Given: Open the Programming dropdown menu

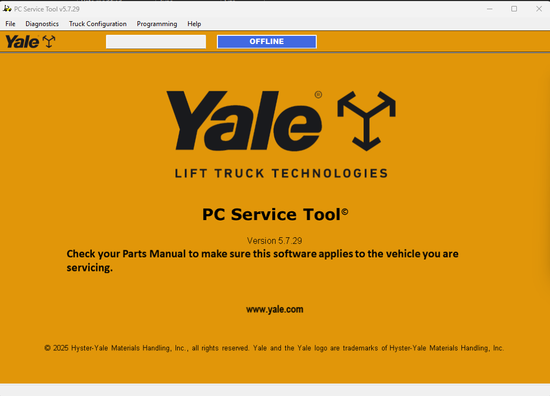Looking at the screenshot, I should [157, 24].
